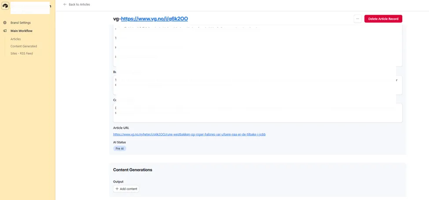This screenshot has height=200, width=429.
Task: Click the Brand Settings globe icon
Action: point(5,23)
